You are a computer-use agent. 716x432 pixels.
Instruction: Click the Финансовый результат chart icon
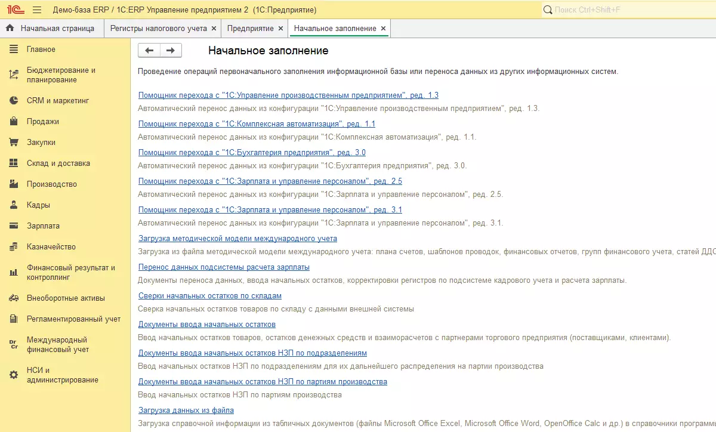[14, 273]
